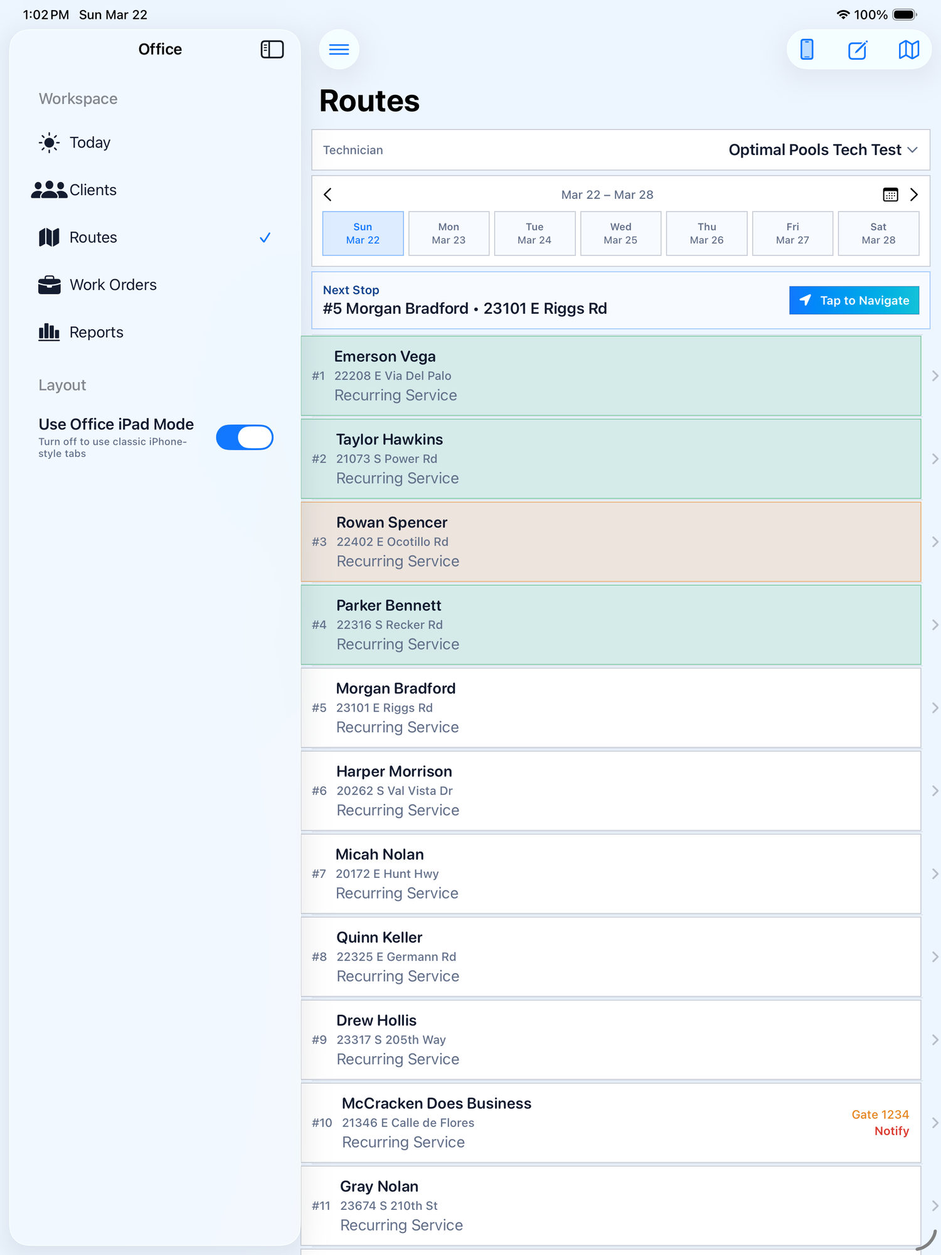The image size is (941, 1255).
Task: Open Gray Nolan route stop
Action: coord(611,1205)
